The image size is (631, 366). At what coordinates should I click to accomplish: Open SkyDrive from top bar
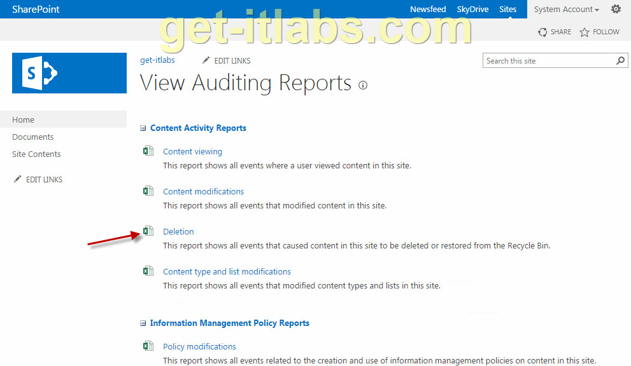(472, 10)
